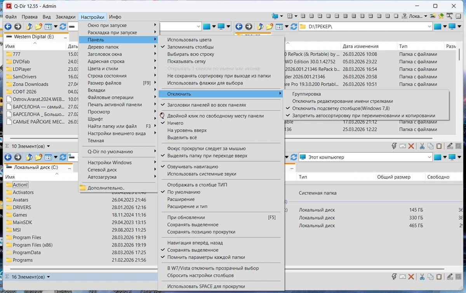Click scissors cut icon below D:\ТРЕКЕР\ pane
This screenshot has width=466, height=293.
click(x=421, y=146)
